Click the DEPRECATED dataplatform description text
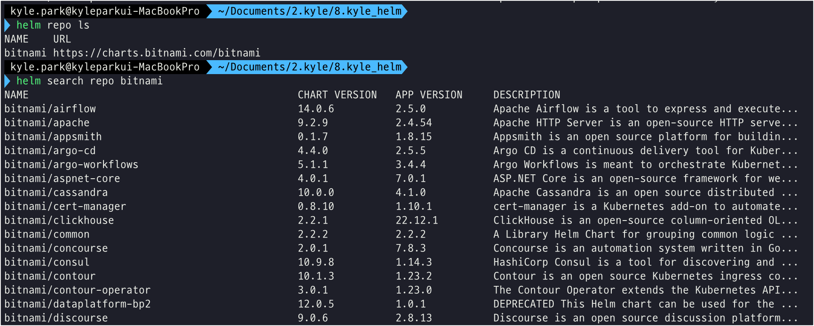The image size is (814, 326). pos(646,304)
